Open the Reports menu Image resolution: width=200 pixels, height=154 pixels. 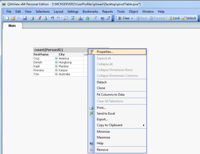point(108,11)
